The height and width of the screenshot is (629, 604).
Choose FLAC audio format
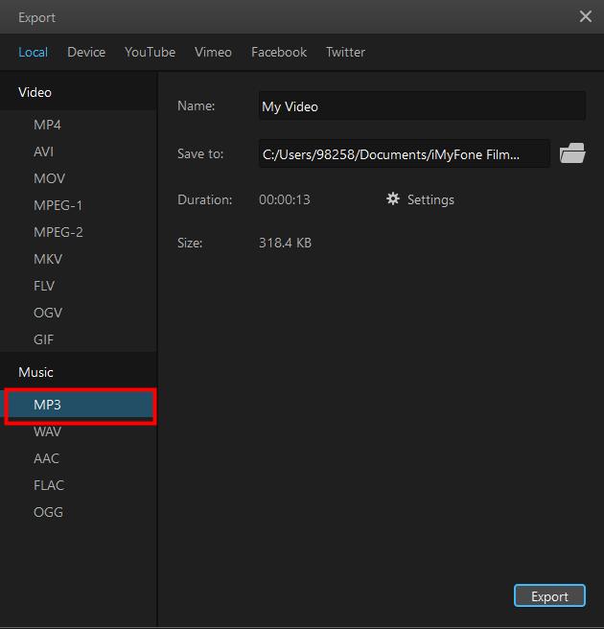tap(49, 485)
